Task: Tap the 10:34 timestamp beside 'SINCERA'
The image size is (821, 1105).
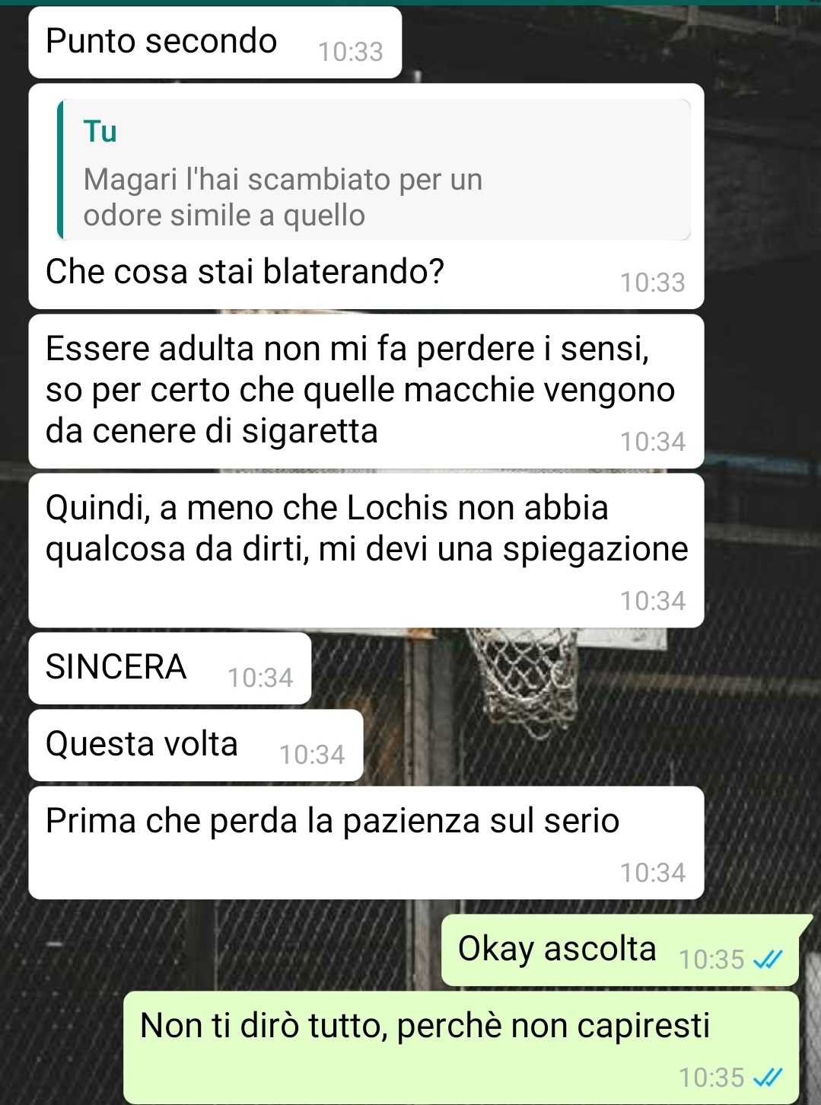Action: point(260,678)
